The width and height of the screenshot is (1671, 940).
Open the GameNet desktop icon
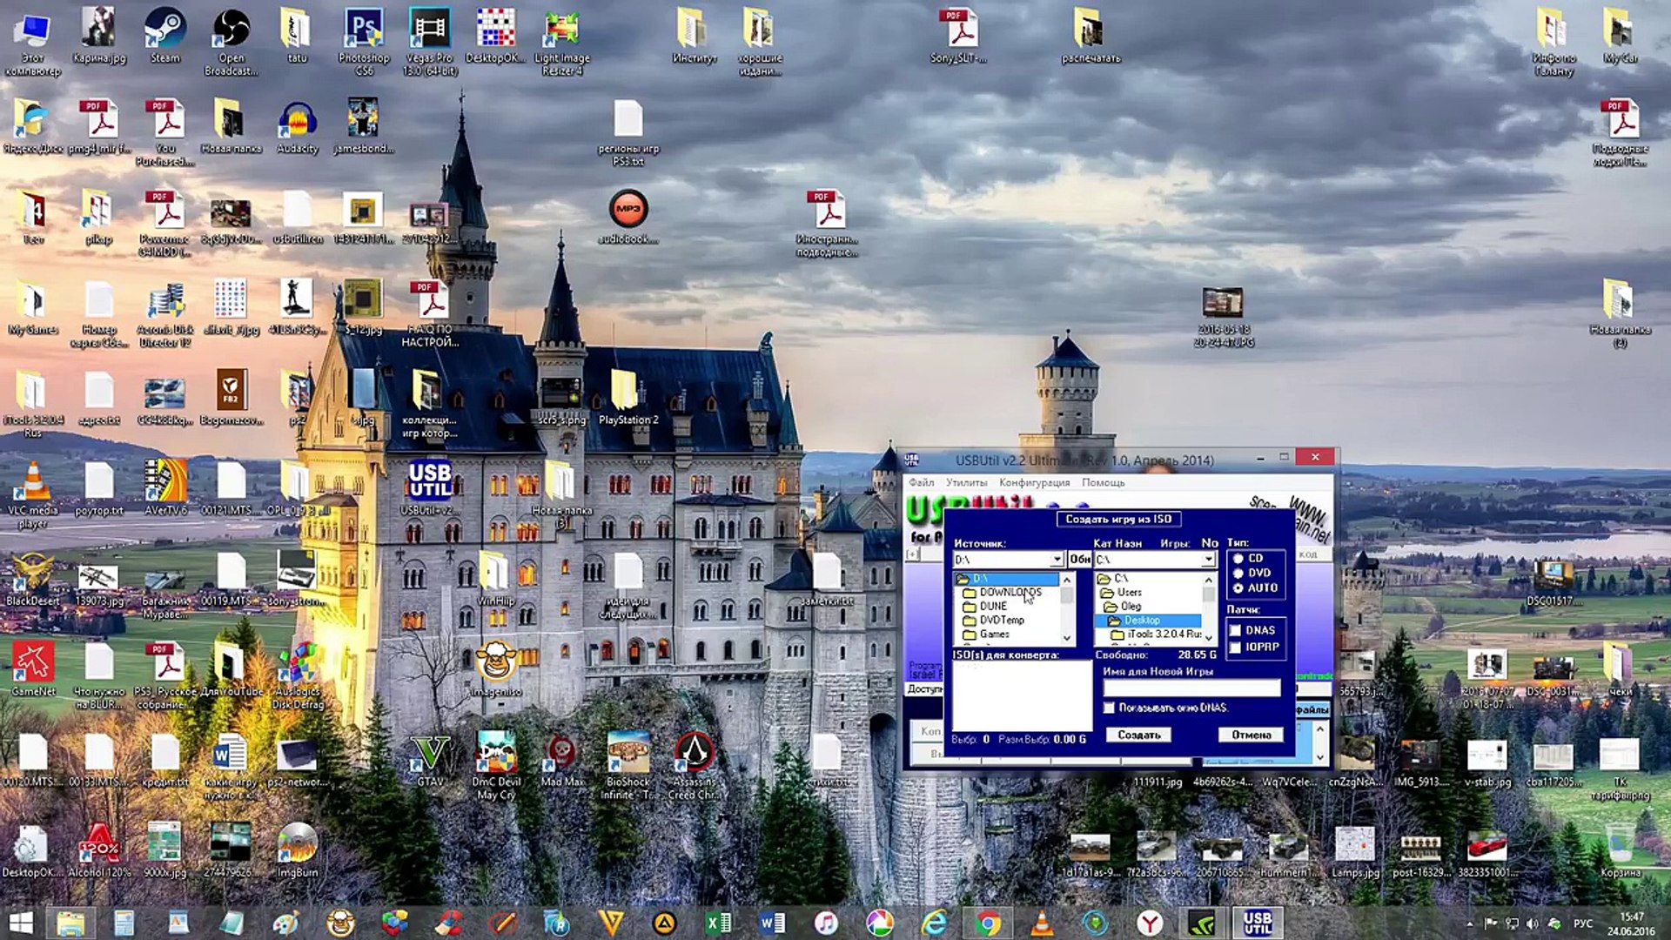point(33,669)
